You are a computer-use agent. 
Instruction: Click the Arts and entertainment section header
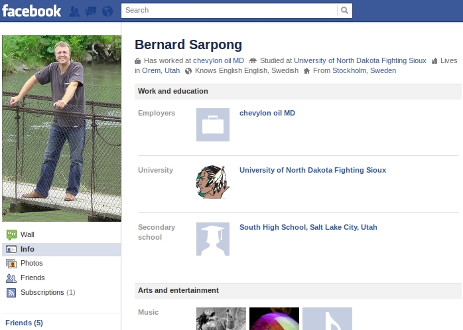pos(298,290)
